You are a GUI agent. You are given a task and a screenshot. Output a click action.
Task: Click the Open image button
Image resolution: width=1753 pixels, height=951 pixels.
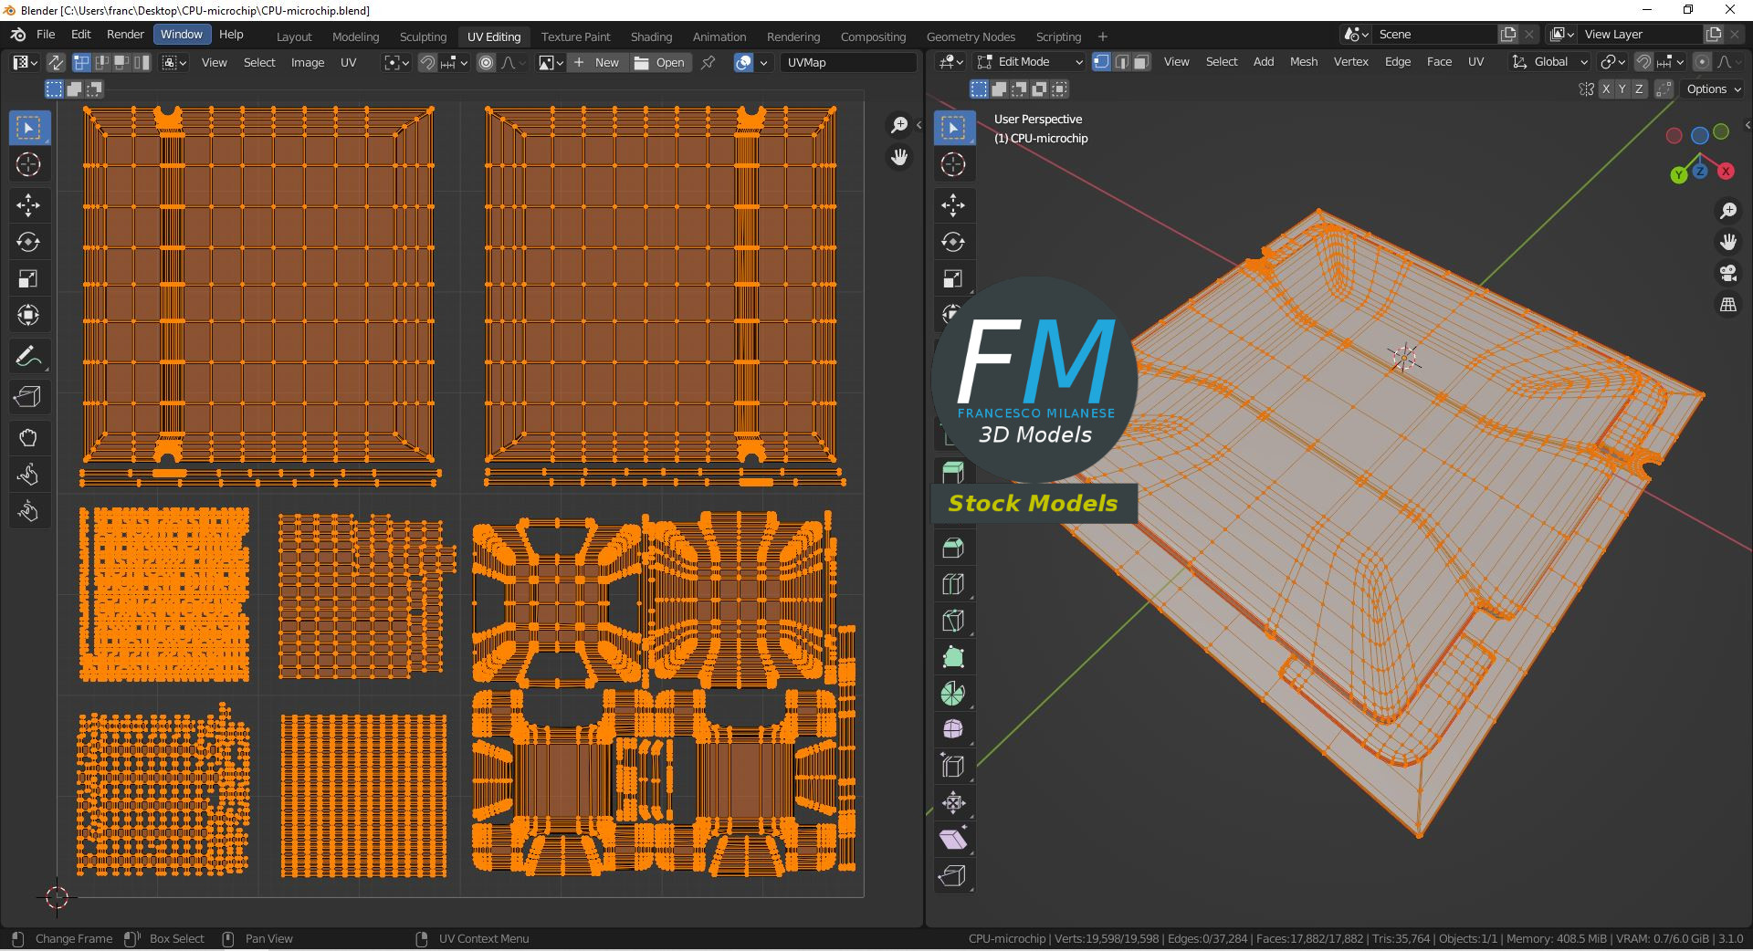point(659,62)
